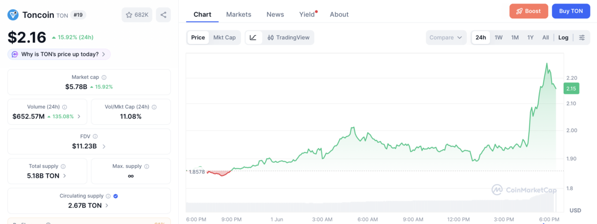
Task: Click the #19 rank badge
Action: point(78,15)
